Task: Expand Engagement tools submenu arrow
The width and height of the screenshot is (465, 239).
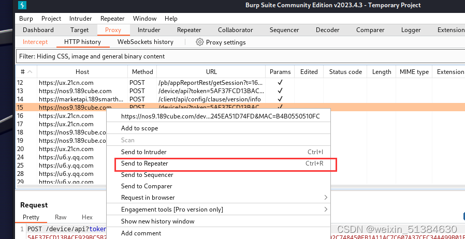Action: click(326, 210)
